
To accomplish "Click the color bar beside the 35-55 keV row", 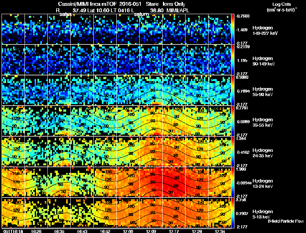I will pyautogui.click(x=233, y=121).
